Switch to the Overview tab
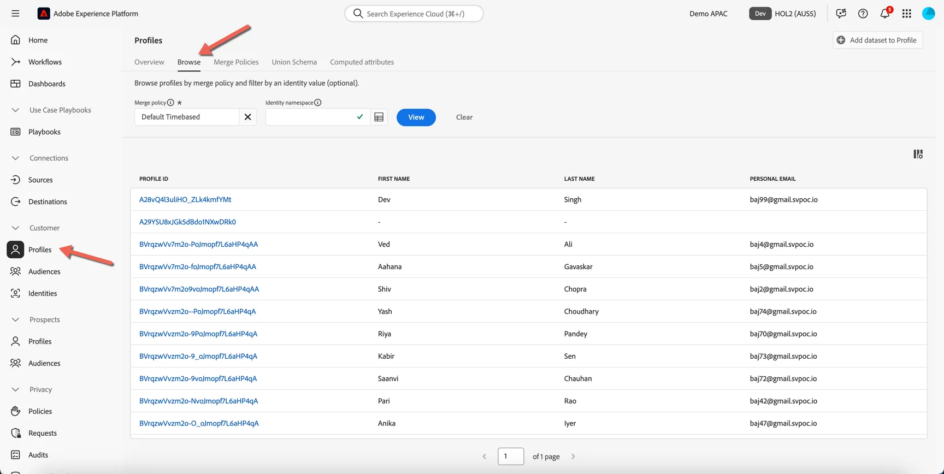This screenshot has height=474, width=944. point(149,62)
